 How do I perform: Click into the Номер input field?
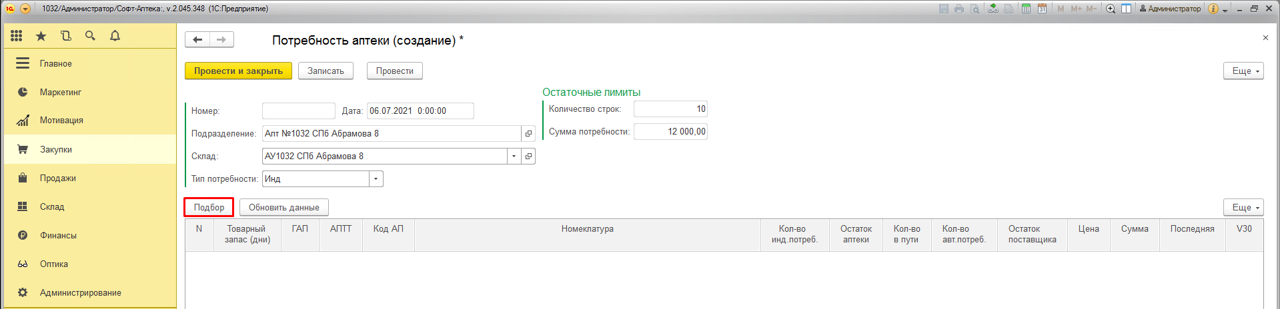click(x=298, y=111)
